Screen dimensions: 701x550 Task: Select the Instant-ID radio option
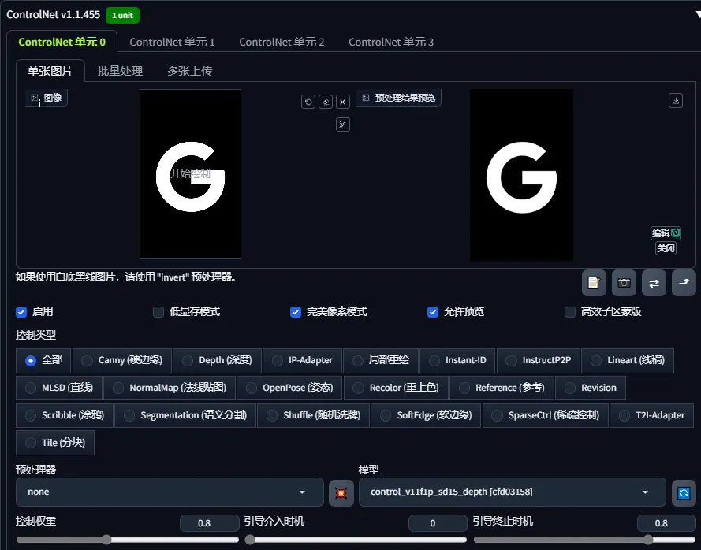coord(457,361)
